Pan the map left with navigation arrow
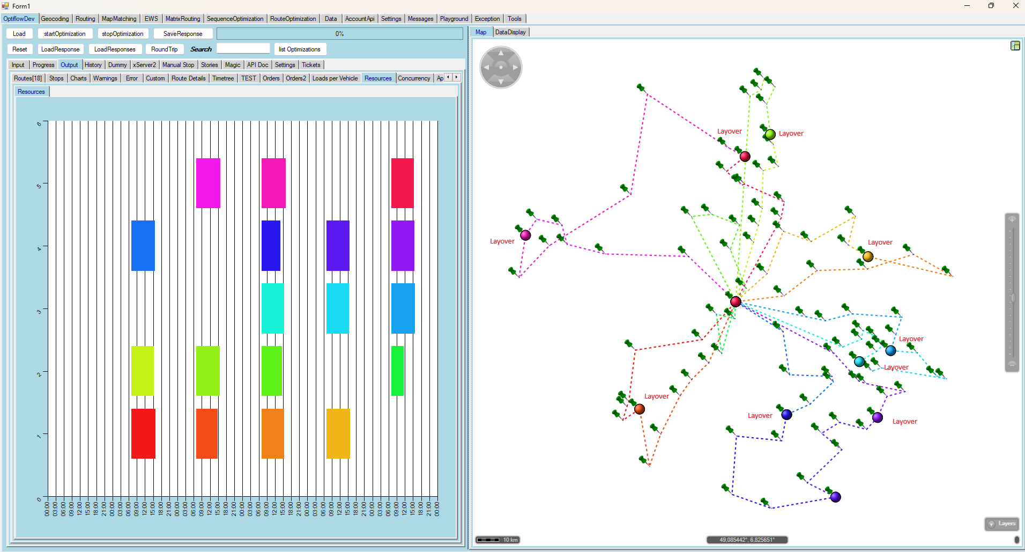This screenshot has width=1025, height=552. coord(486,68)
